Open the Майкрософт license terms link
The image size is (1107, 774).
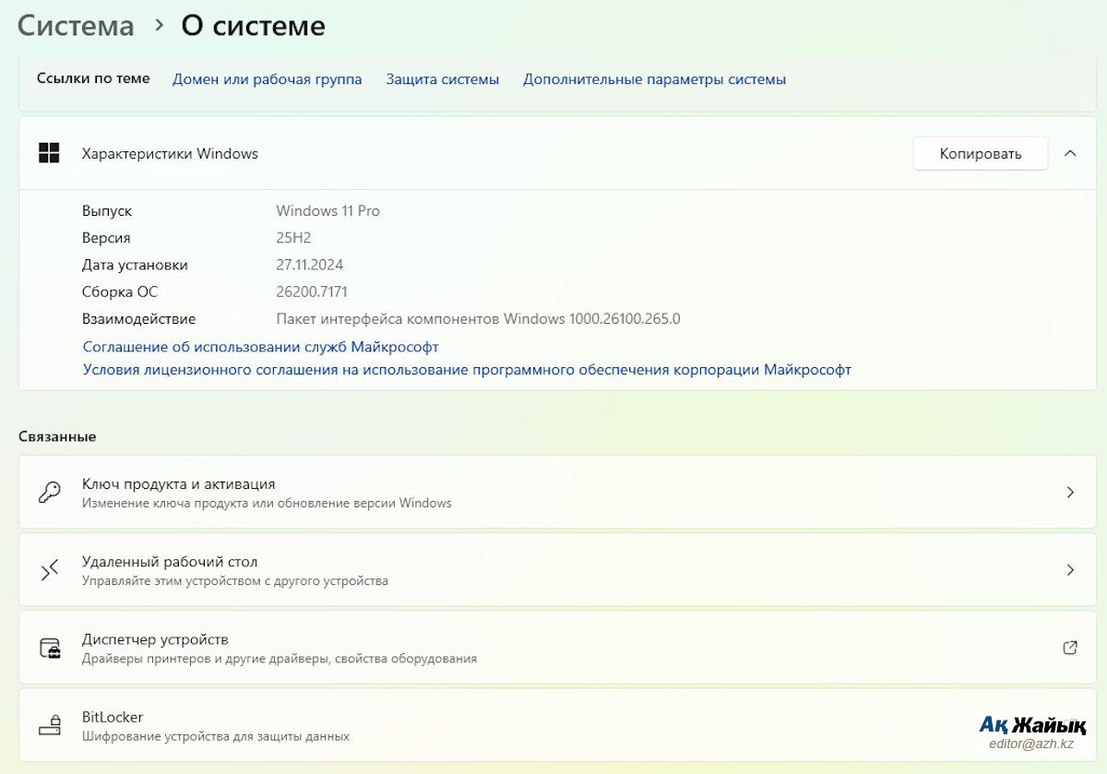pos(466,369)
